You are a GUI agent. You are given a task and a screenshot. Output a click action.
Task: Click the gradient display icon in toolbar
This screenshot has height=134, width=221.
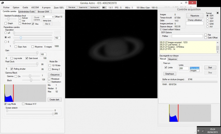104,7
